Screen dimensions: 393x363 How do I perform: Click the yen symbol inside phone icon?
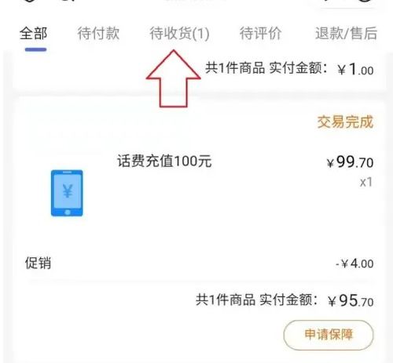click(x=68, y=191)
